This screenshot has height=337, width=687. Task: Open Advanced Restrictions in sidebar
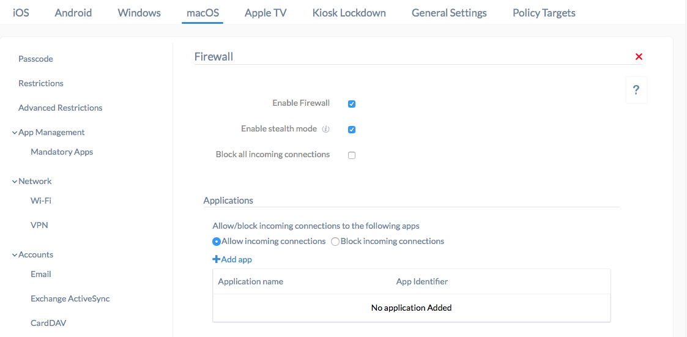[x=61, y=108]
